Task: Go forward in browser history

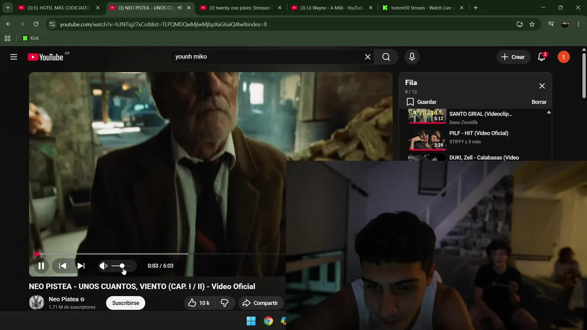Action: click(x=22, y=24)
